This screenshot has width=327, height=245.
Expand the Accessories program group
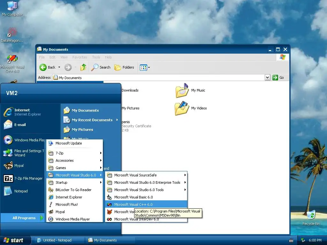(75, 160)
